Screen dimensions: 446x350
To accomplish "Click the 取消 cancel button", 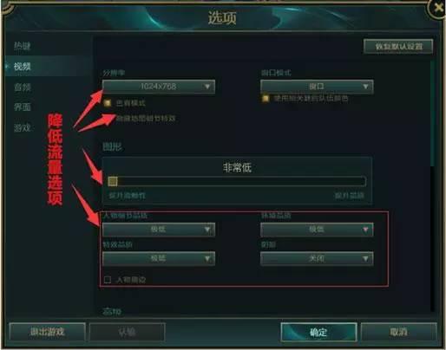I will pyautogui.click(x=398, y=332).
